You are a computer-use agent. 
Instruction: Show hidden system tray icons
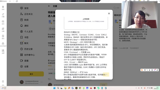[x=136, y=88]
